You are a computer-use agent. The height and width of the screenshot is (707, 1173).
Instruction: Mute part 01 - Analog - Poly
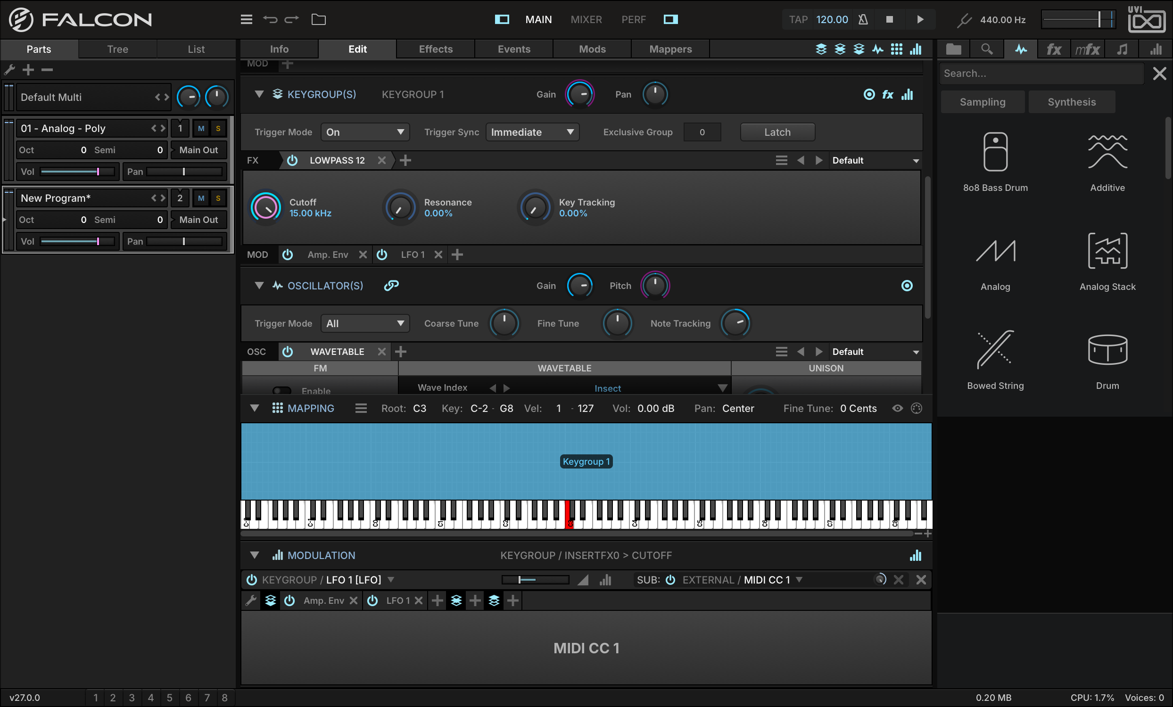[x=201, y=129]
